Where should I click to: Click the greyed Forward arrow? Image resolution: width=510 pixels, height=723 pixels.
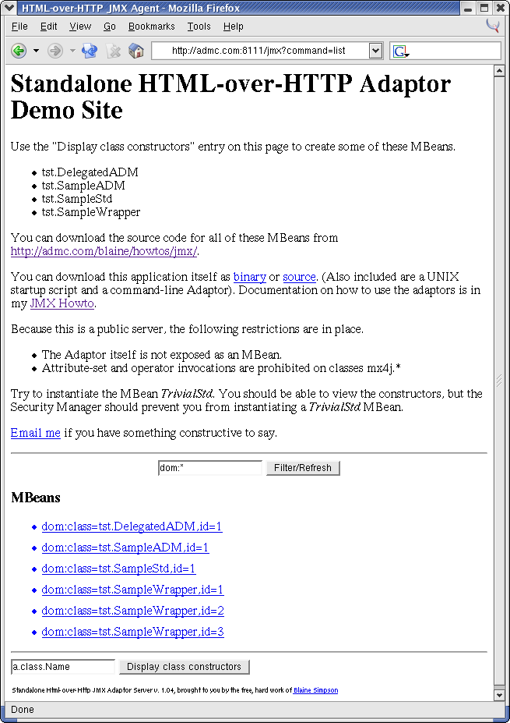[x=55, y=51]
